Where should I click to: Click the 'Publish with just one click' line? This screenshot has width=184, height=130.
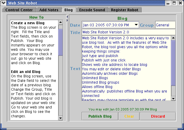point(104,60)
